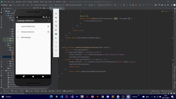Collapse the java folder in project tree
The width and height of the screenshot is (176, 99).
6,16
